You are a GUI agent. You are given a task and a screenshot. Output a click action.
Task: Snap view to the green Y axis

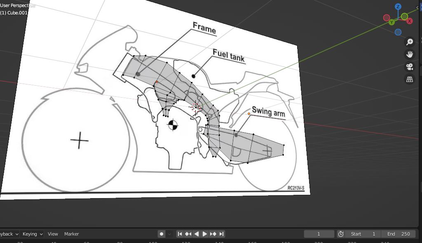tap(392, 22)
